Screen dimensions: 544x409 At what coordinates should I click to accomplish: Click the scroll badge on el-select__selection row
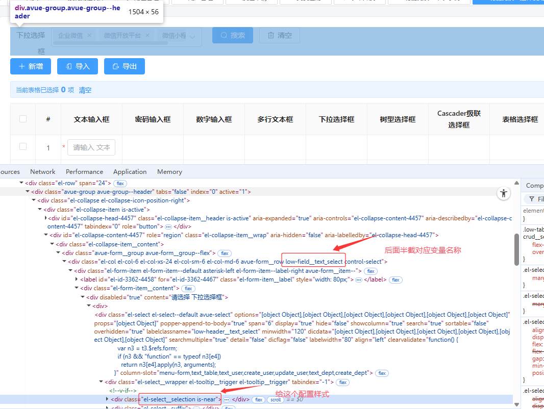276,399
